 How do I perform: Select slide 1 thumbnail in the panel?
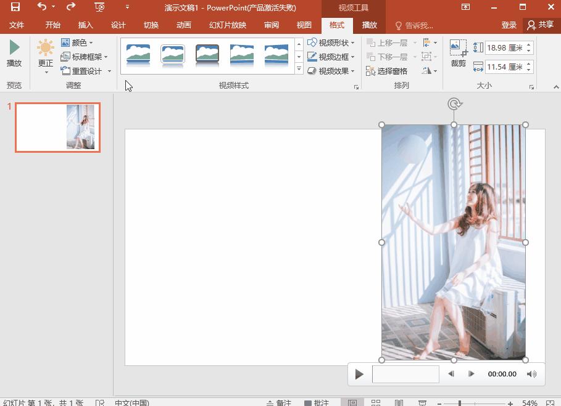click(57, 128)
